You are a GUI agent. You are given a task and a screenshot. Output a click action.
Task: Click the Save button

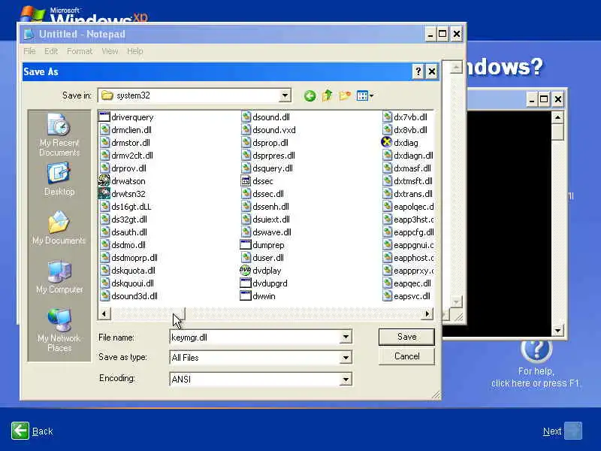tap(406, 337)
